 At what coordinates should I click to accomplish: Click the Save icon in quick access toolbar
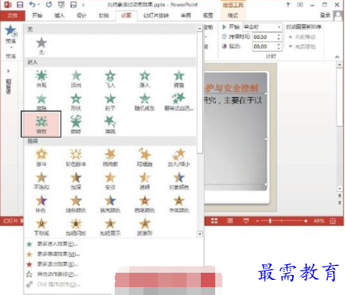point(20,4)
